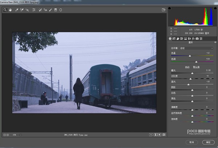Activate the Transform tool
The image size is (218, 148).
click(34, 10)
